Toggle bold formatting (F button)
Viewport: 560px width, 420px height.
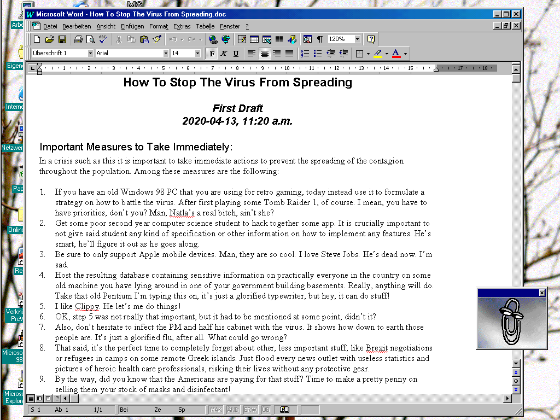212,54
